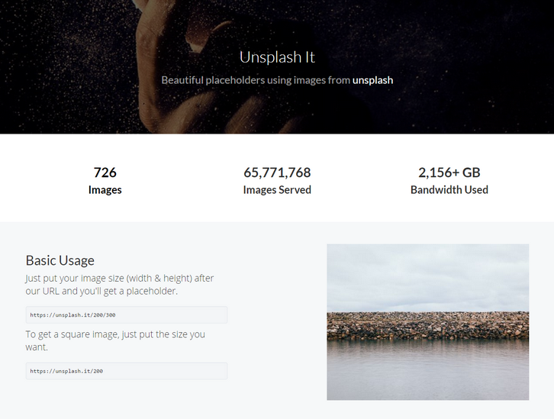The height and width of the screenshot is (419, 554).
Task: Select the 'Bandwidth Used' label
Action: point(449,190)
